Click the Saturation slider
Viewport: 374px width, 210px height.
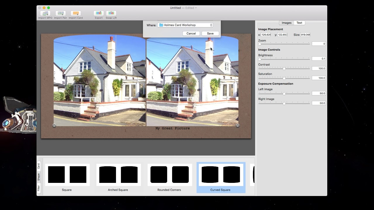pyautogui.click(x=284, y=78)
